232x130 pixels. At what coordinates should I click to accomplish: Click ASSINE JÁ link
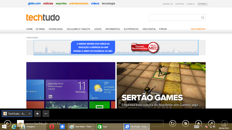click(168, 4)
